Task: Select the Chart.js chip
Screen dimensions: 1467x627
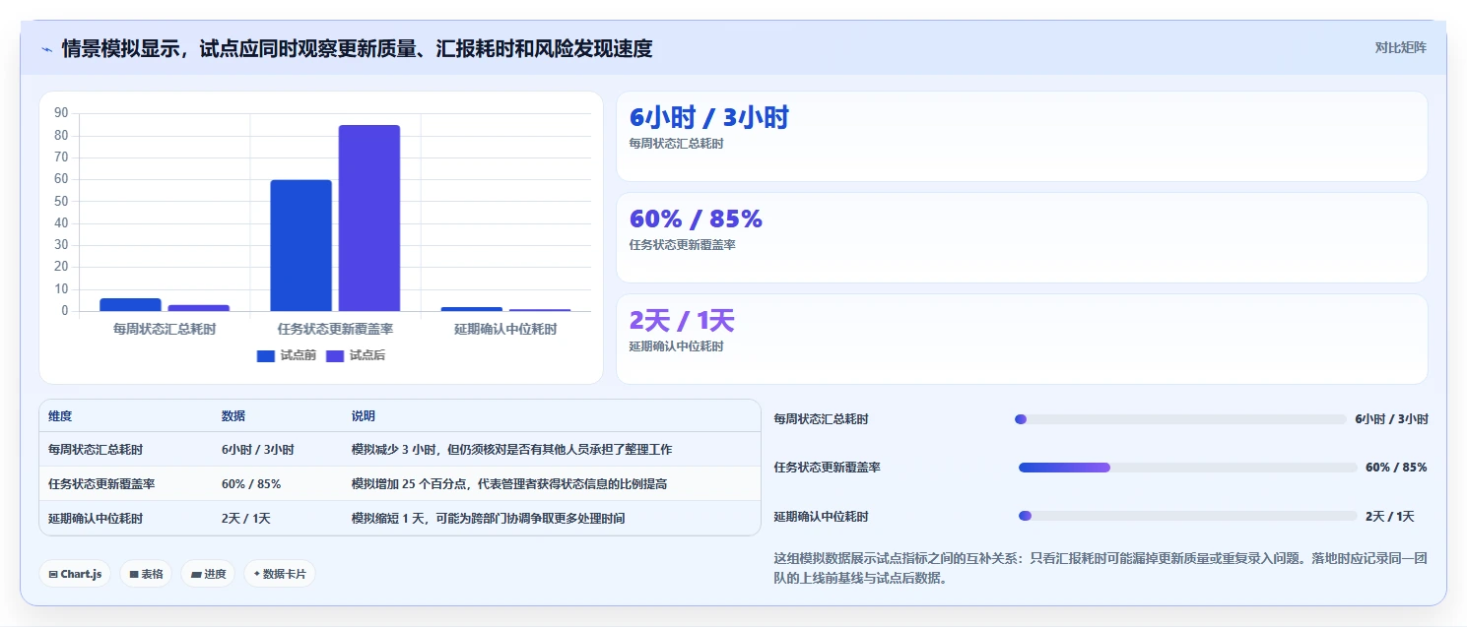Action: (75, 574)
